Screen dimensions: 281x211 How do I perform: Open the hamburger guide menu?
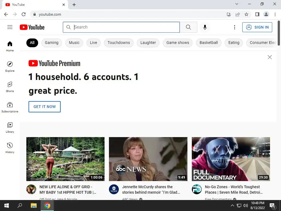tap(10, 27)
